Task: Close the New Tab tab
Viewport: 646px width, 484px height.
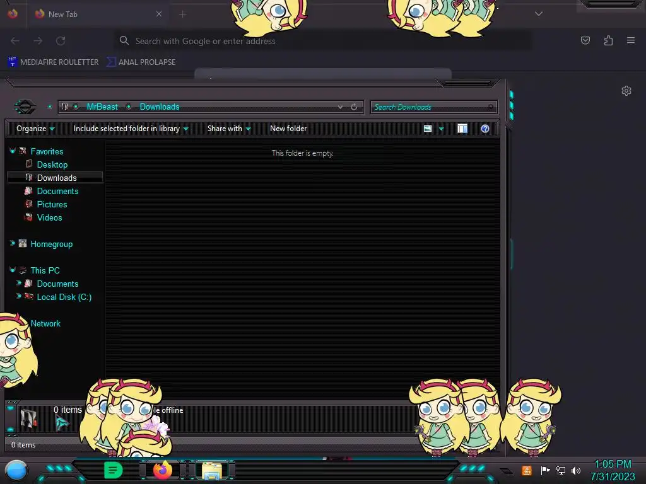Action: pyautogui.click(x=159, y=14)
